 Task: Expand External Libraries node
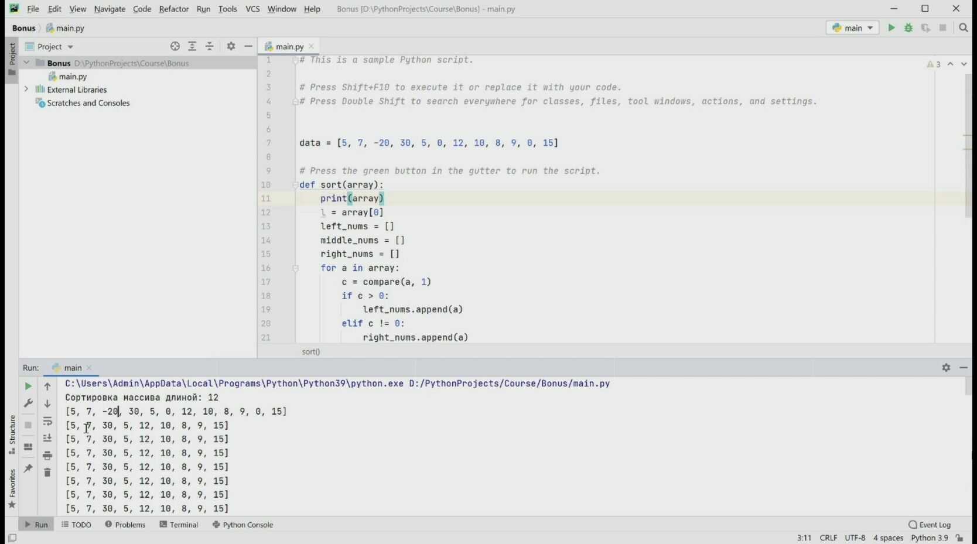26,89
